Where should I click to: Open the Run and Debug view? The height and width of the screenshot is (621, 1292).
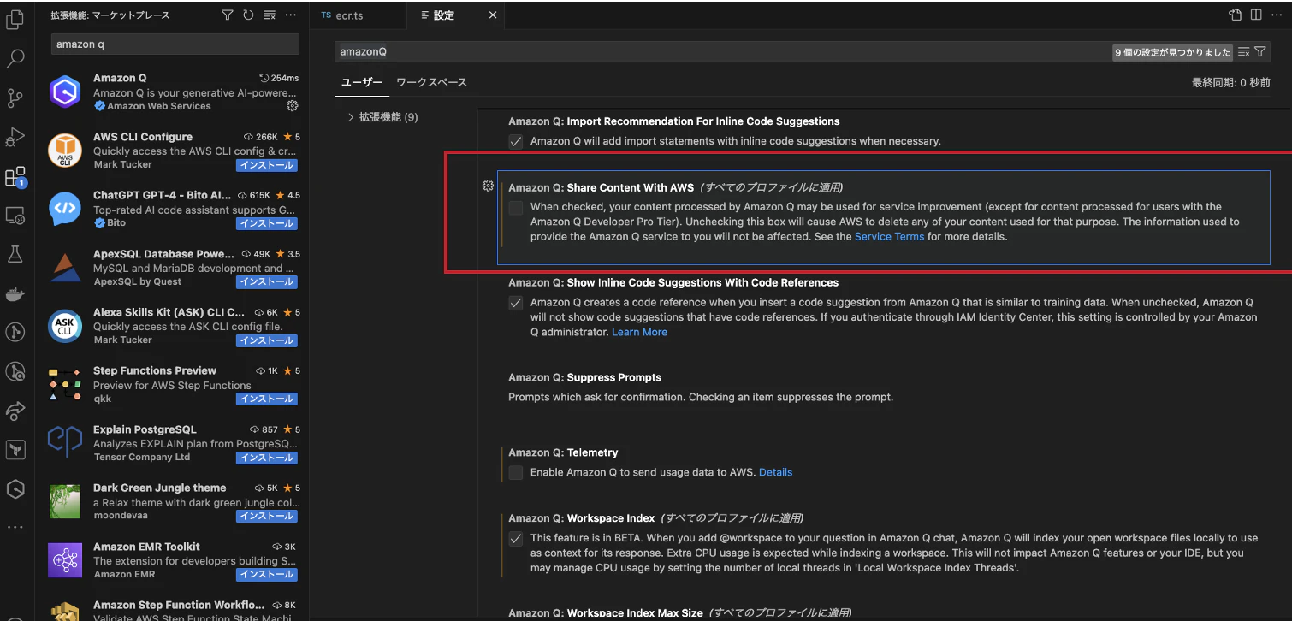coord(15,137)
